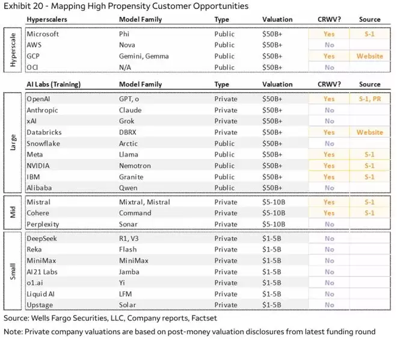397x339 pixels.
Task: Click the Microsoft cell under Hyperscalers
Action: click(43, 34)
